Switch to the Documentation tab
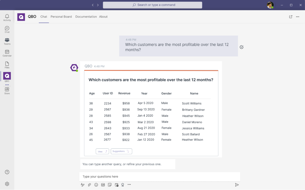The height and width of the screenshot is (190, 305). pyautogui.click(x=86, y=17)
